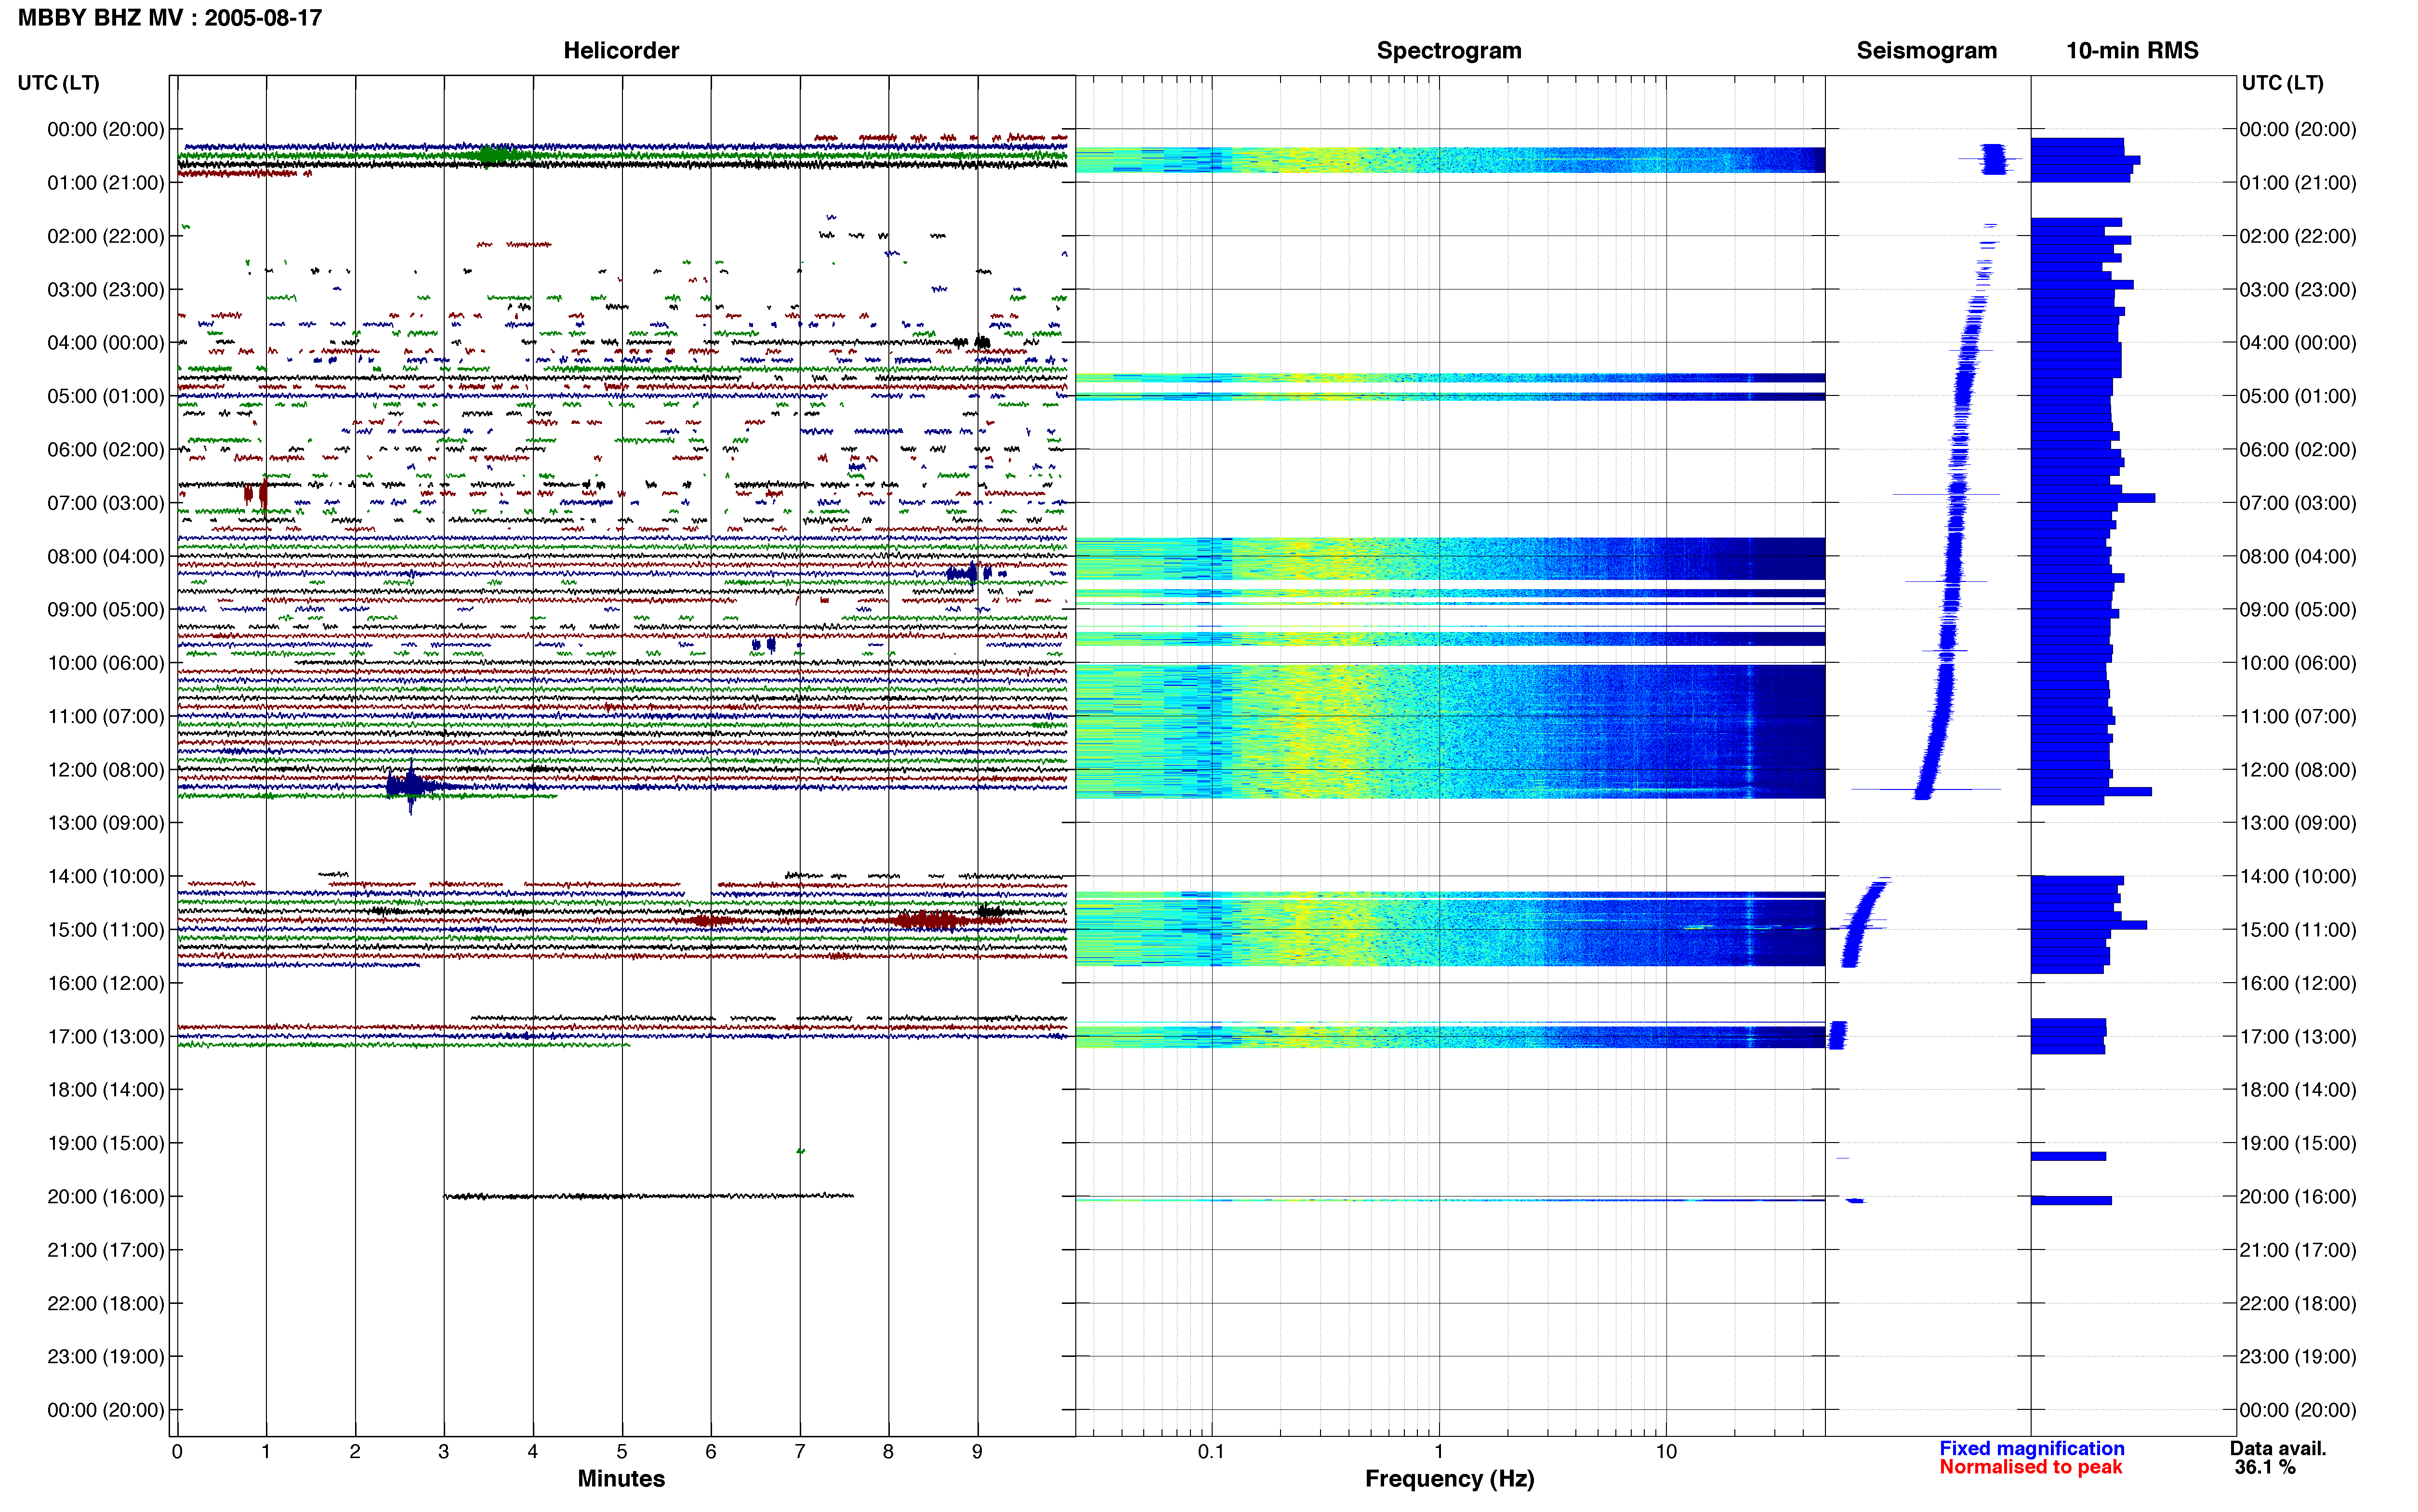
Task: Click the seismogram blob in the 17:00 hour
Action: [x=1837, y=1035]
